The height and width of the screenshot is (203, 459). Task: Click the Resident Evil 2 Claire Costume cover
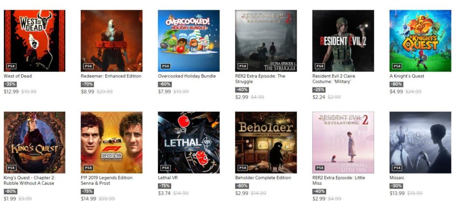(343, 41)
